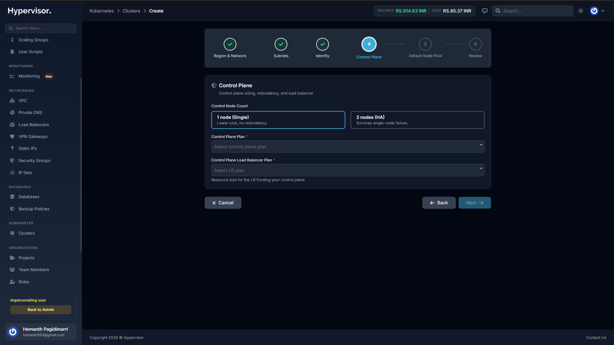Select the 1 node (Single) option
Screen dimensions: 614x345
tap(278, 120)
